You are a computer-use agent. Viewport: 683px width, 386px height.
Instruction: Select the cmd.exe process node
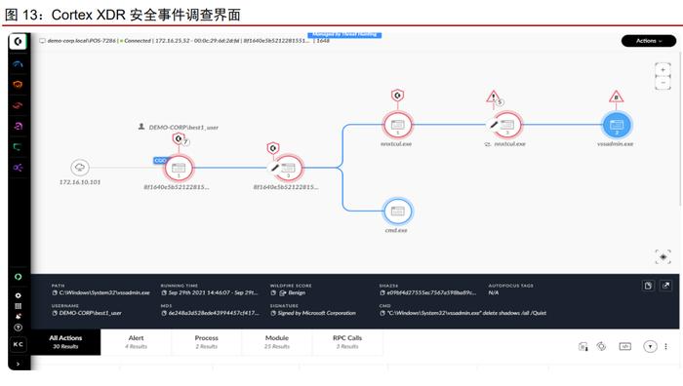coord(397,212)
